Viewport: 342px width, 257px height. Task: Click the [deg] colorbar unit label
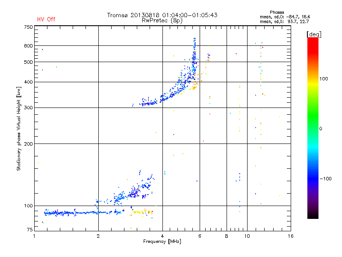314,34
